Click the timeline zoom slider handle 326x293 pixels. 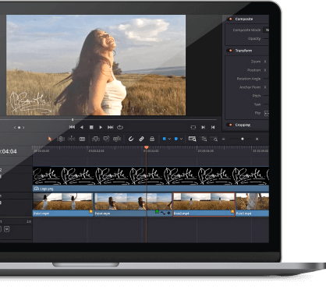tap(243, 139)
